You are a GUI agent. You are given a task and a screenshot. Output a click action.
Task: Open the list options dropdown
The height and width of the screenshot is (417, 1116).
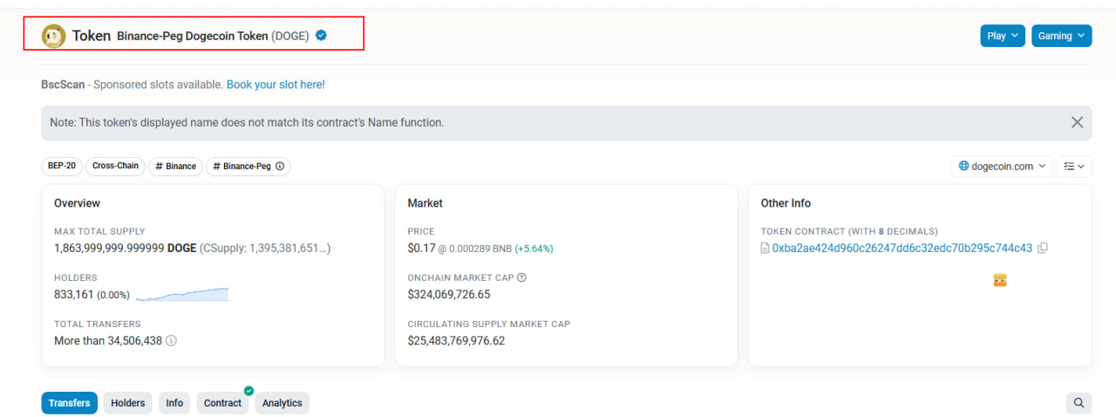1074,166
